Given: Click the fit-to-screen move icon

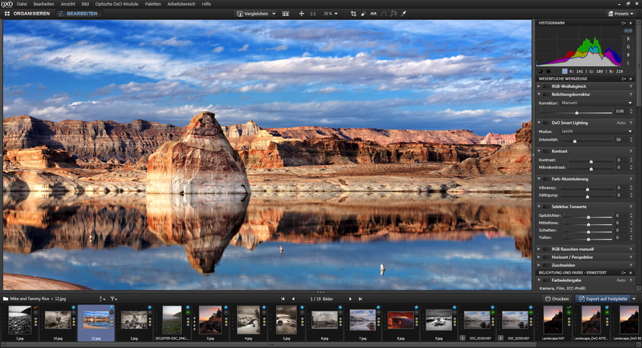Looking at the screenshot, I should pos(301,13).
